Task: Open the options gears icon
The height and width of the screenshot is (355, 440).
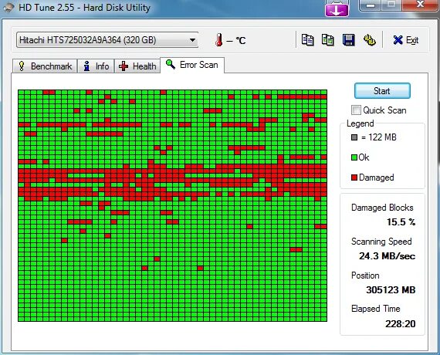Action: tap(370, 40)
